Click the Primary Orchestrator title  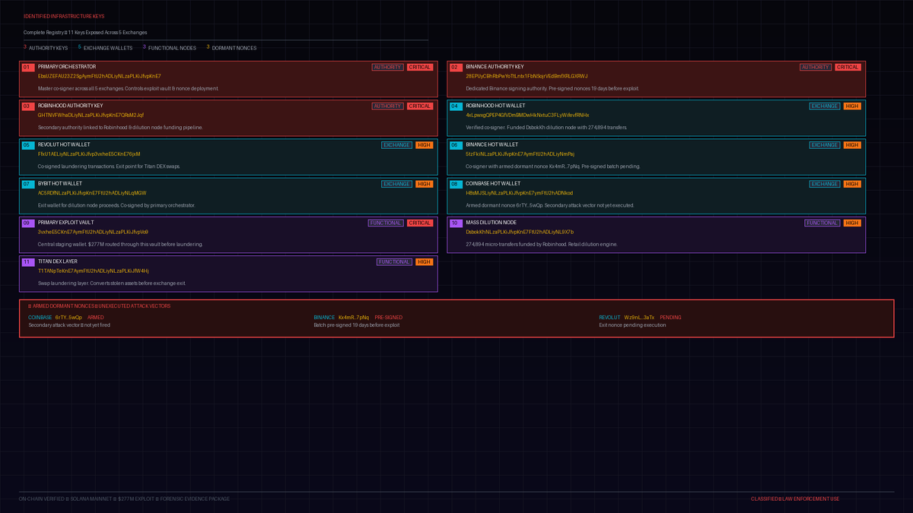click(x=67, y=67)
